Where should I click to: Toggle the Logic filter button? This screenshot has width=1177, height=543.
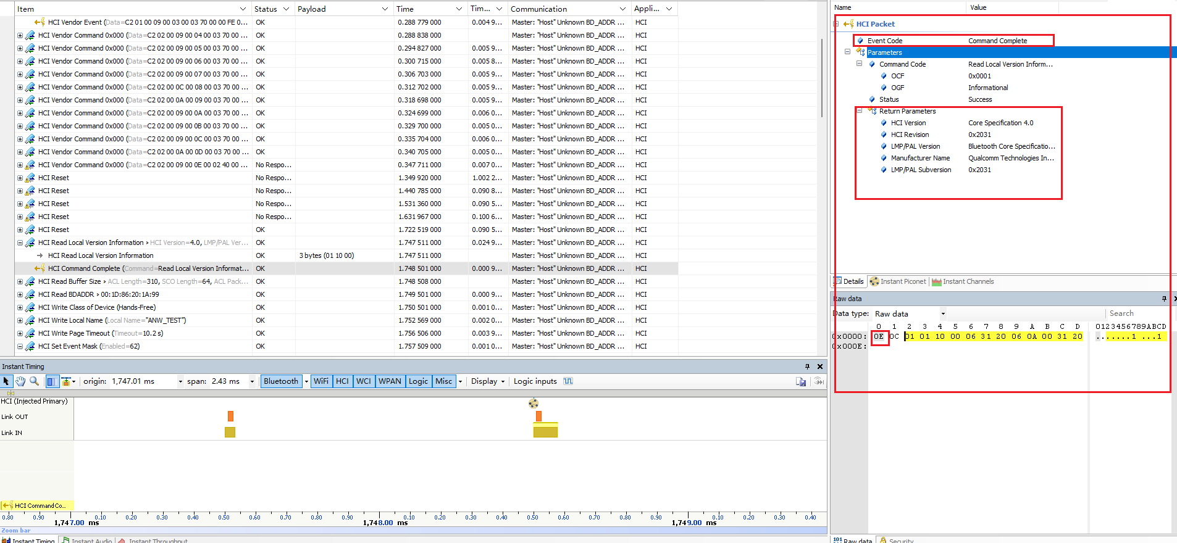[418, 381]
